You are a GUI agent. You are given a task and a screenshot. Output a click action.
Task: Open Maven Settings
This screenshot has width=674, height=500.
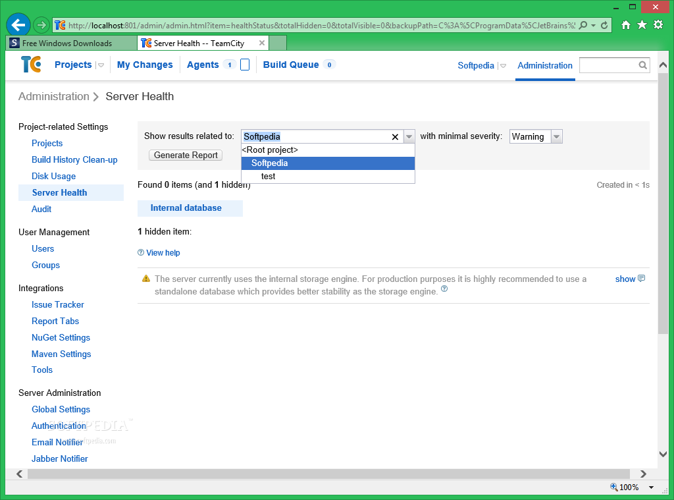click(61, 354)
